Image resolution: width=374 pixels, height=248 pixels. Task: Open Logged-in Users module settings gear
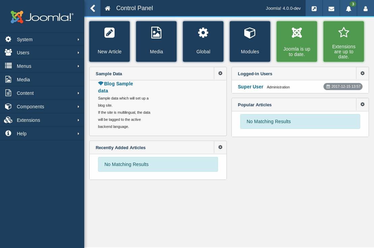tap(363, 73)
